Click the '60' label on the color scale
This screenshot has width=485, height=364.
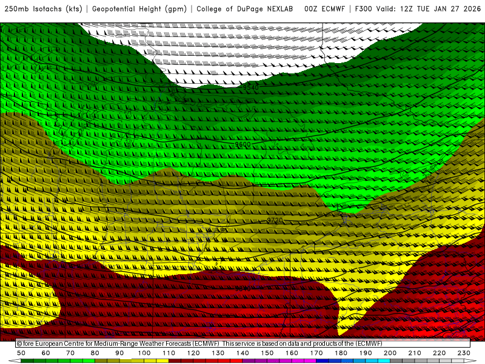46,353
